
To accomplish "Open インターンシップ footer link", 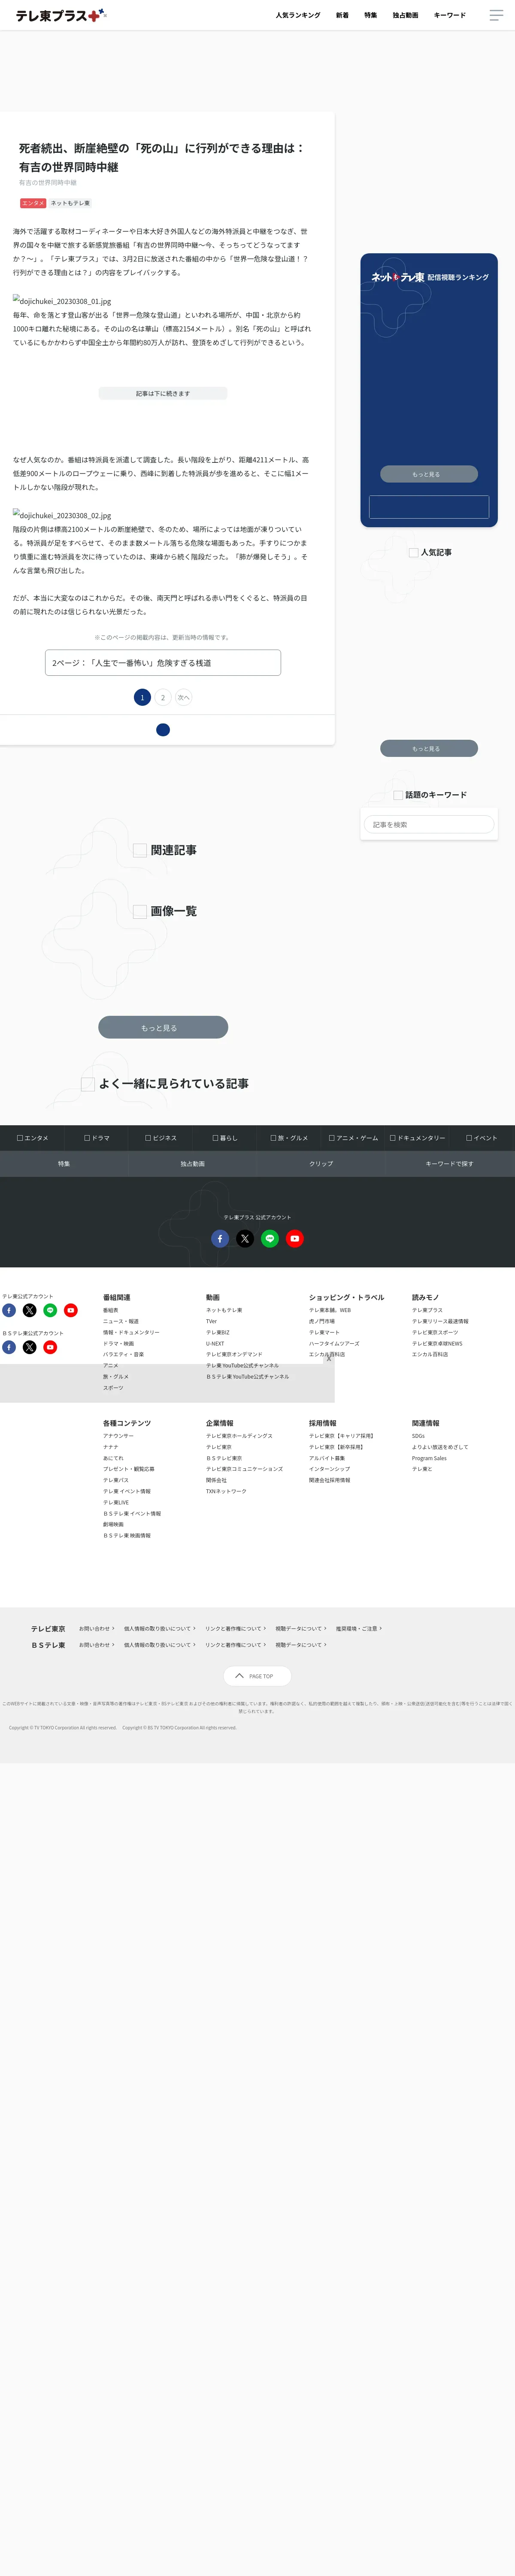I will [330, 1469].
